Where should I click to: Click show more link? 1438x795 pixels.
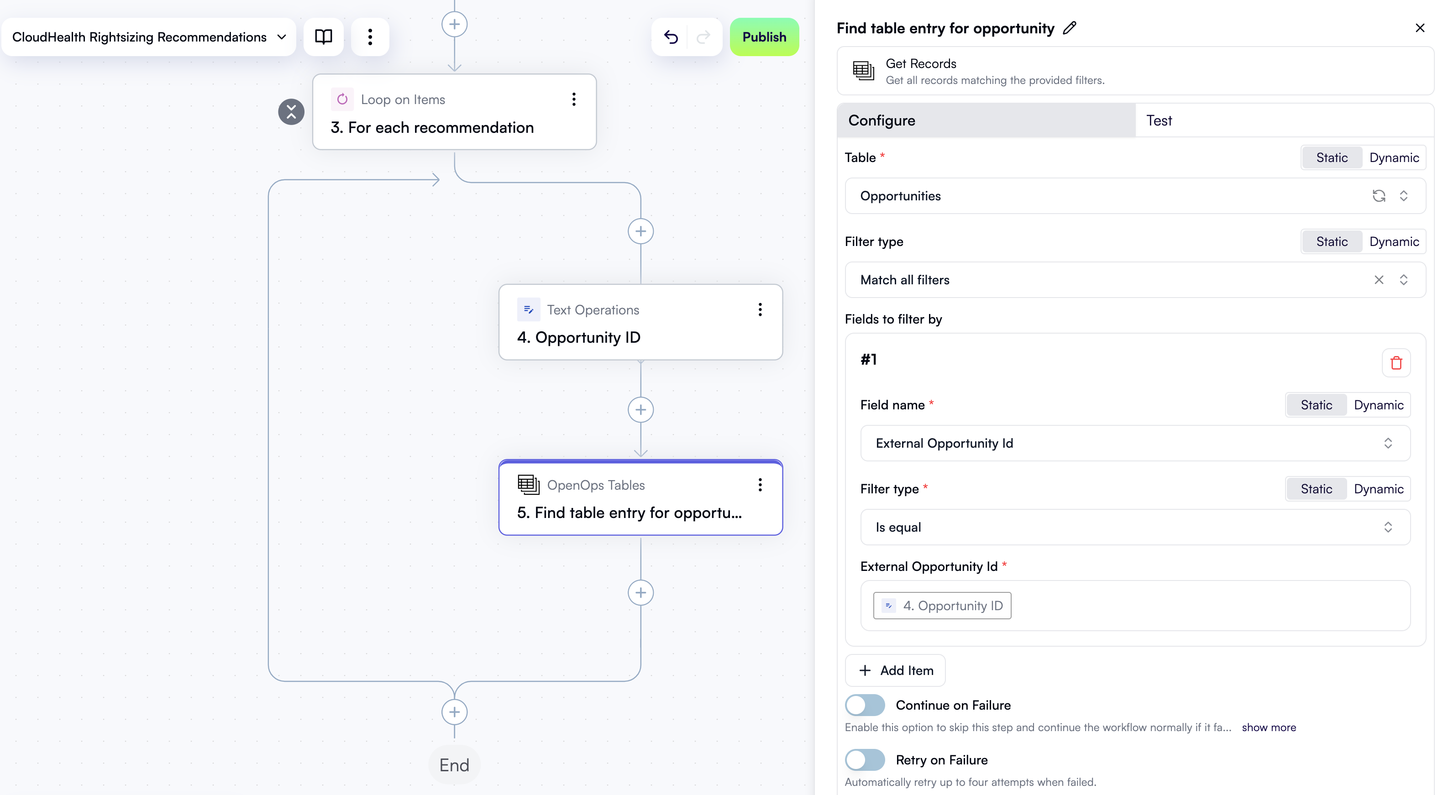(x=1268, y=727)
